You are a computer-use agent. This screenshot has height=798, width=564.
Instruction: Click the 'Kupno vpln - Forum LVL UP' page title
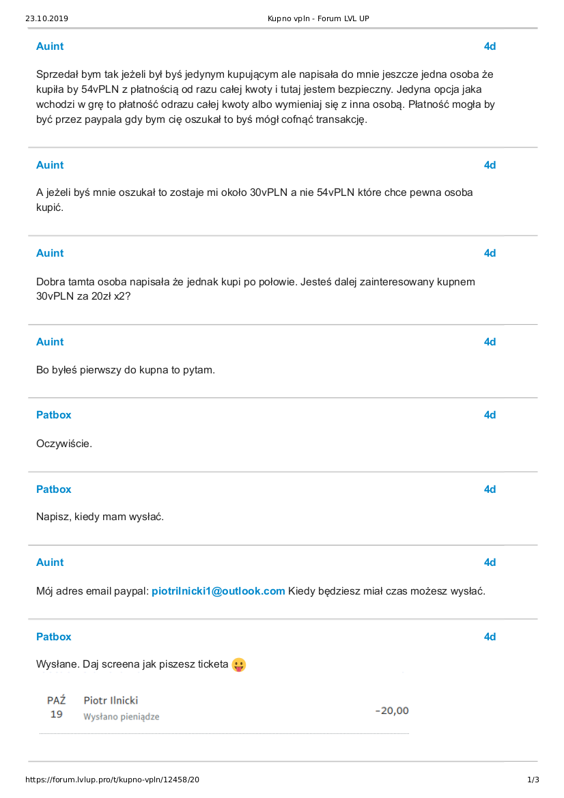click(x=318, y=18)
